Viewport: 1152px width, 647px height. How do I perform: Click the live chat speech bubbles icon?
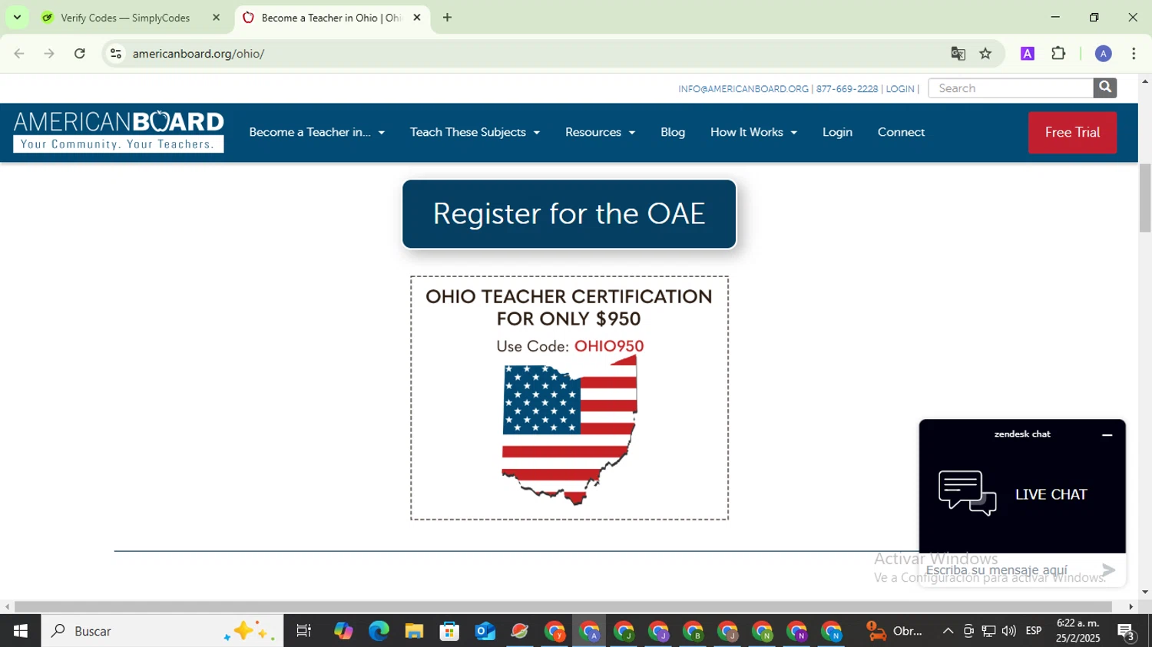coord(968,493)
